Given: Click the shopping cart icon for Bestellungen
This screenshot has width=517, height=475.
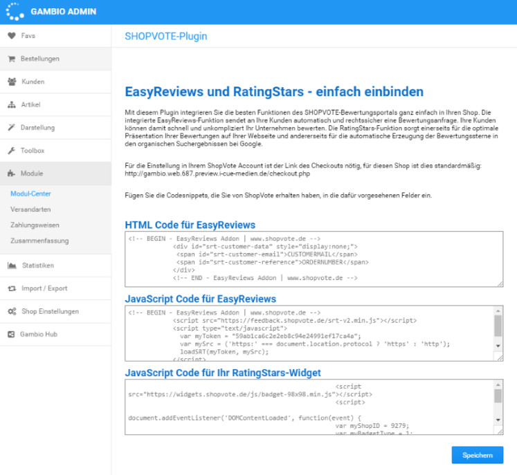Looking at the screenshot, I should (11, 59).
